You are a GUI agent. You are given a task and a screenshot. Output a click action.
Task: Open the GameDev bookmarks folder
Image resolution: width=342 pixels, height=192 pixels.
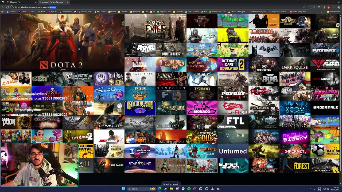click(x=123, y=12)
